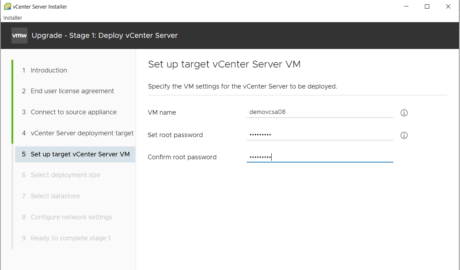The image size is (460, 270).
Task: Select step 5 Set up target vCenter Server VM
Action: tap(75, 154)
